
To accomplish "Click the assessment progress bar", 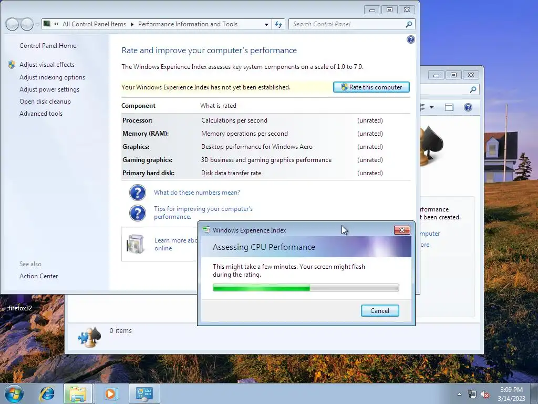I will 306,288.
